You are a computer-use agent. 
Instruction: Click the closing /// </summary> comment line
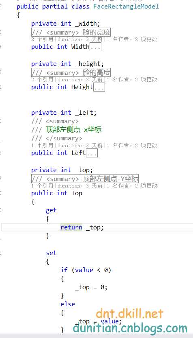click(x=57, y=138)
